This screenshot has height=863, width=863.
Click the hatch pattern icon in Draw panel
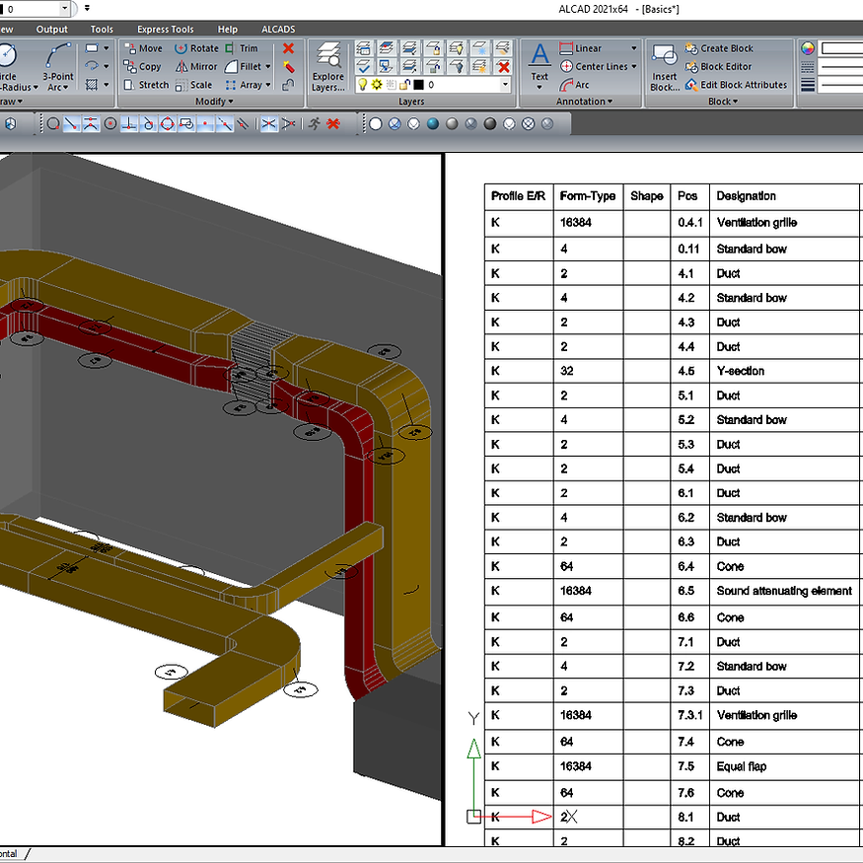(92, 85)
